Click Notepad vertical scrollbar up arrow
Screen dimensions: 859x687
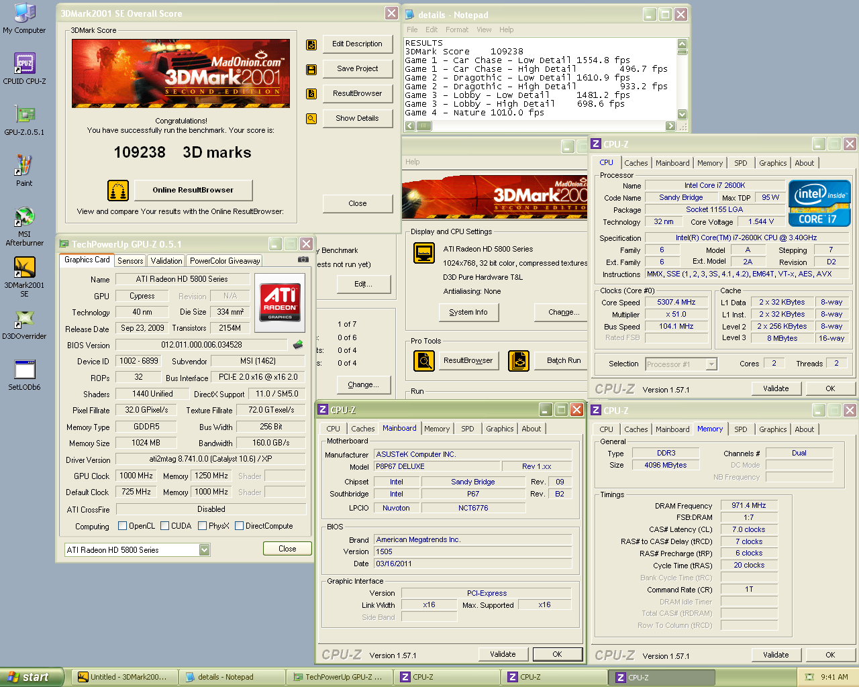683,43
